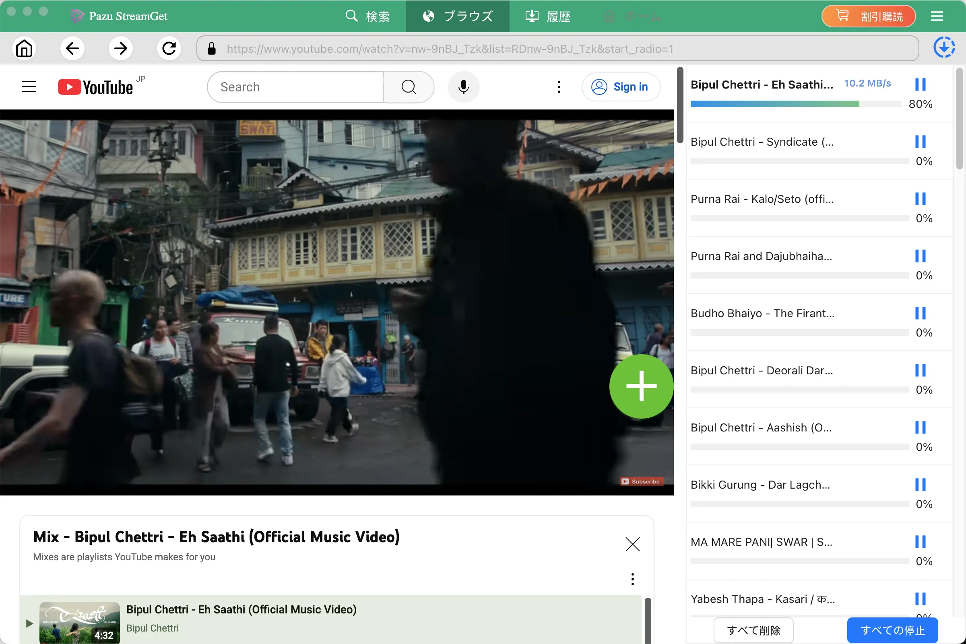
Task: Click Sign in on YouTube
Action: click(621, 87)
